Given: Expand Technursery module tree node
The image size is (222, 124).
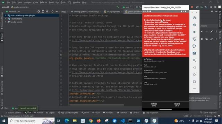Looking at the screenshot, I should 6,19.
